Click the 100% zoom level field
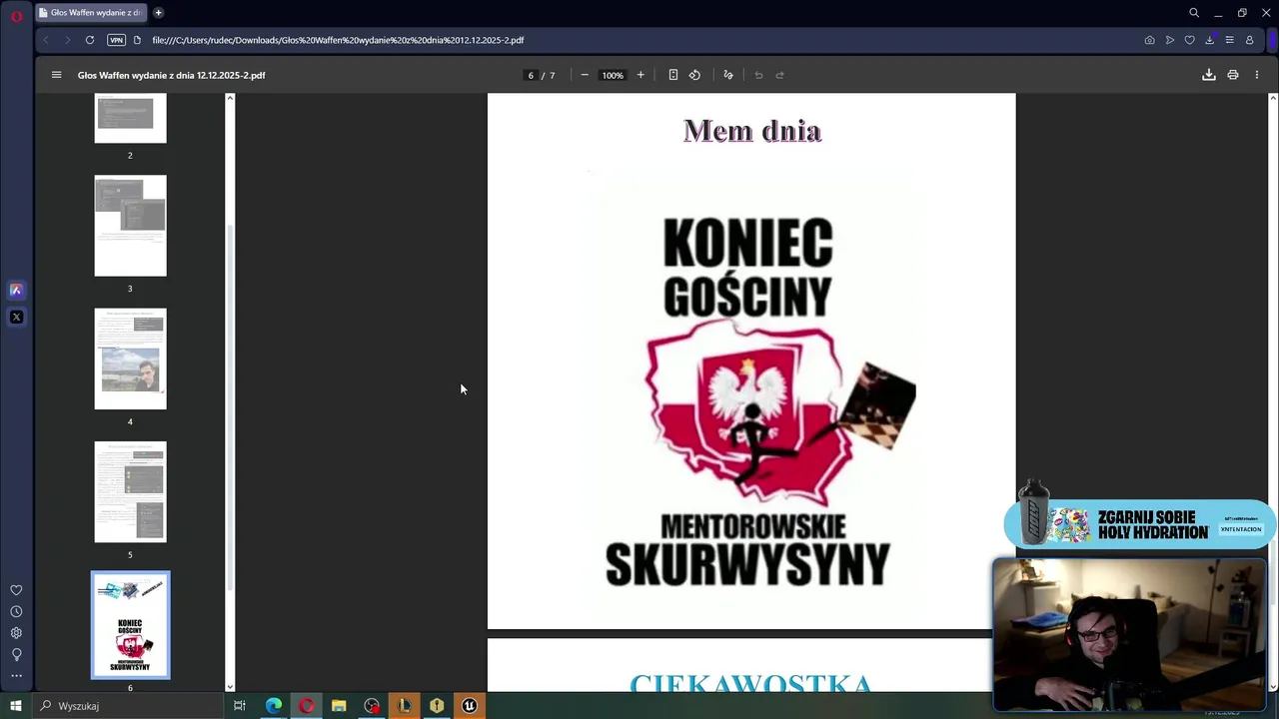 coord(613,75)
